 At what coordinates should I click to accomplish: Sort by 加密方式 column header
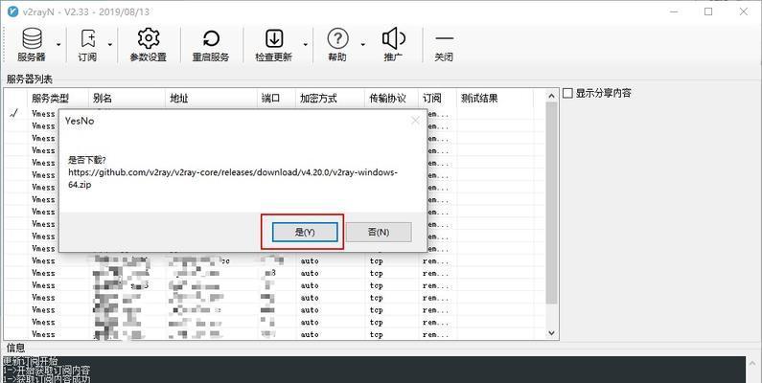330,99
